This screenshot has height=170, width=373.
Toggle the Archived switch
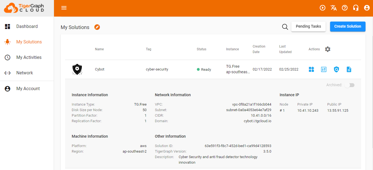click(349, 85)
